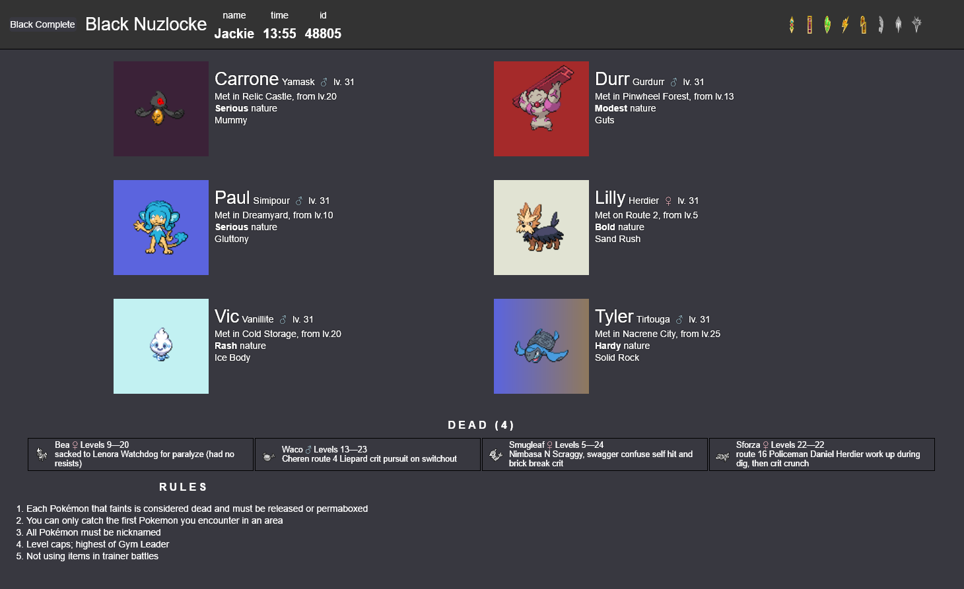This screenshot has height=589, width=964.
Task: Click Bea's death note about Lenora Watchdog
Action: (145, 459)
